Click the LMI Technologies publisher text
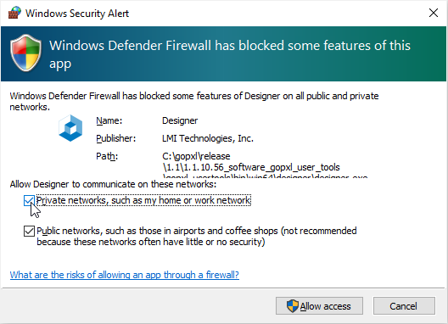This screenshot has height=324, width=448. point(208,138)
